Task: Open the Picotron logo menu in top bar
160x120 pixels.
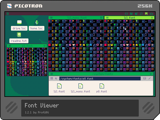Action: [x=7, y=13]
